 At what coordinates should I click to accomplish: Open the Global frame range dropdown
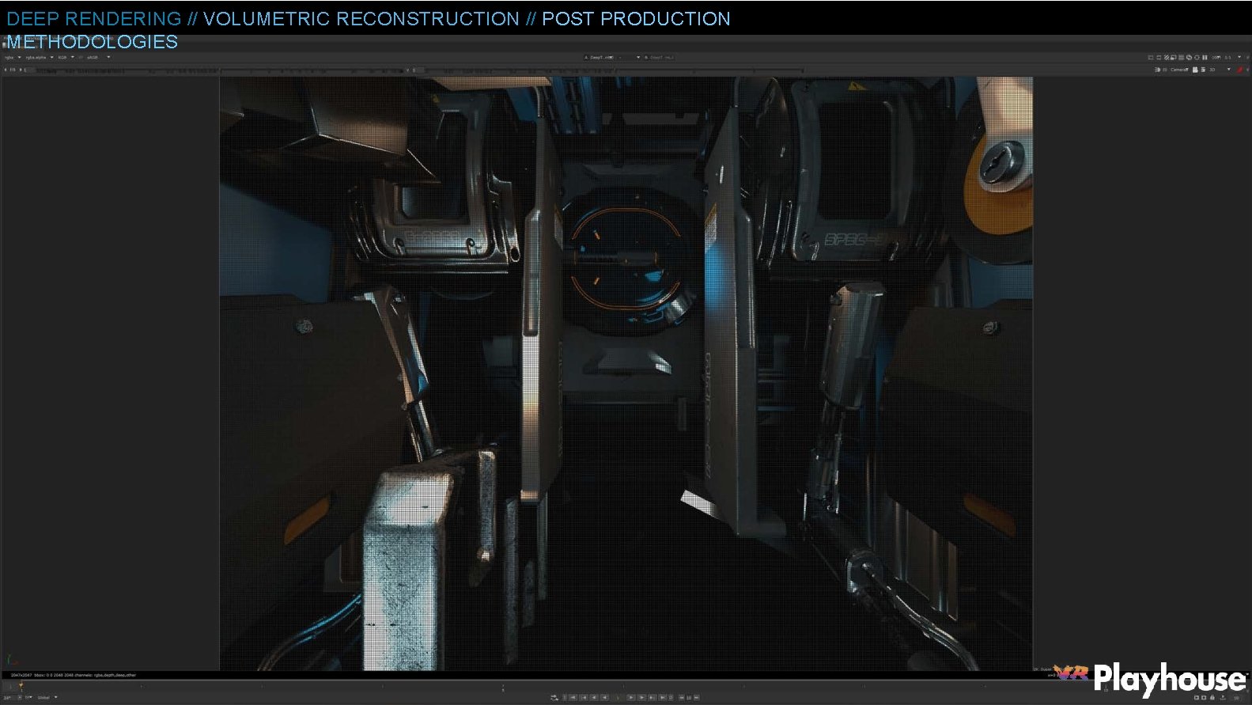click(47, 697)
